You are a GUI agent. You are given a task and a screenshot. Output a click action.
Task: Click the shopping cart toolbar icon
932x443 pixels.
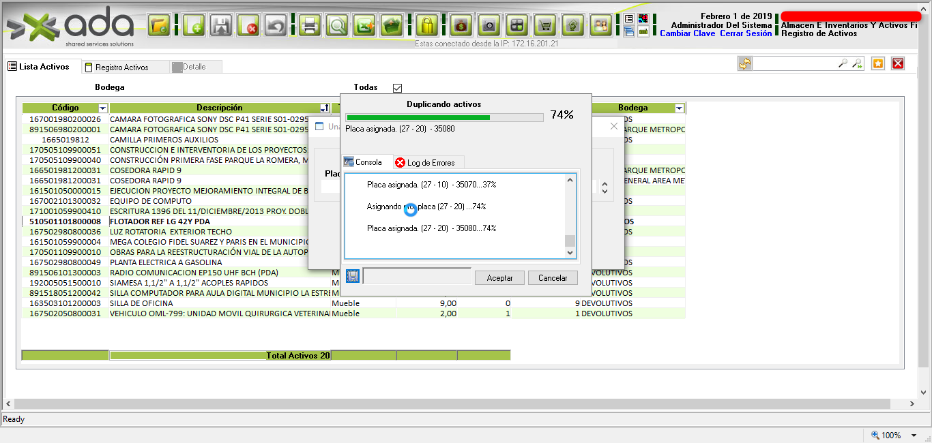tap(544, 26)
